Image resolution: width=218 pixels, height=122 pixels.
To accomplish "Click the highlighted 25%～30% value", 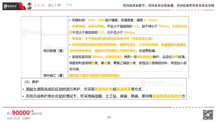I will 96,20.
